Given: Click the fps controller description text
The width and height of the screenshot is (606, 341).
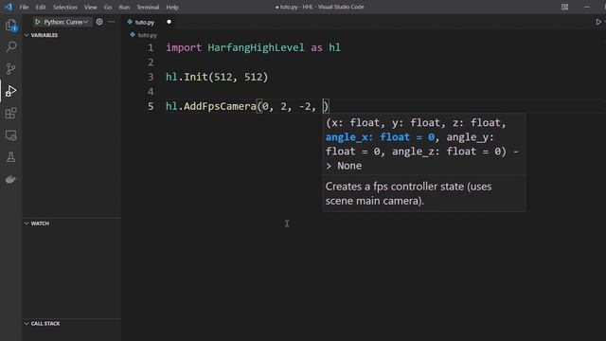Looking at the screenshot, I should pyautogui.click(x=408, y=193).
